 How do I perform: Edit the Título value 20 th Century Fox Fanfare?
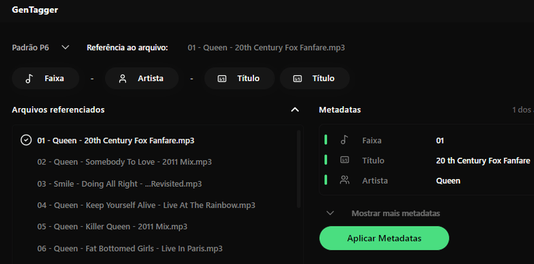click(483, 160)
